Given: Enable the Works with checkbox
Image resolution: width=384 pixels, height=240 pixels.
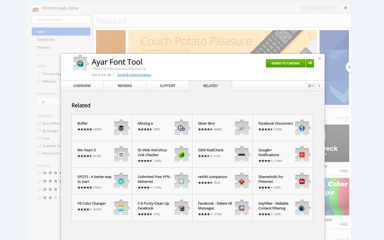Looking at the screenshot, I should coord(39,153).
